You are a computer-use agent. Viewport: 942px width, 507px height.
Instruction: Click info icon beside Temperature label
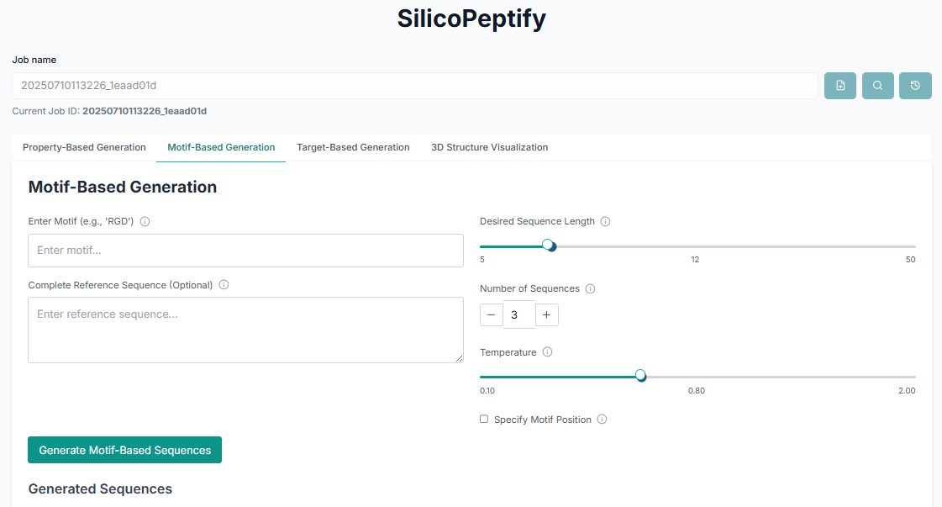(x=548, y=352)
